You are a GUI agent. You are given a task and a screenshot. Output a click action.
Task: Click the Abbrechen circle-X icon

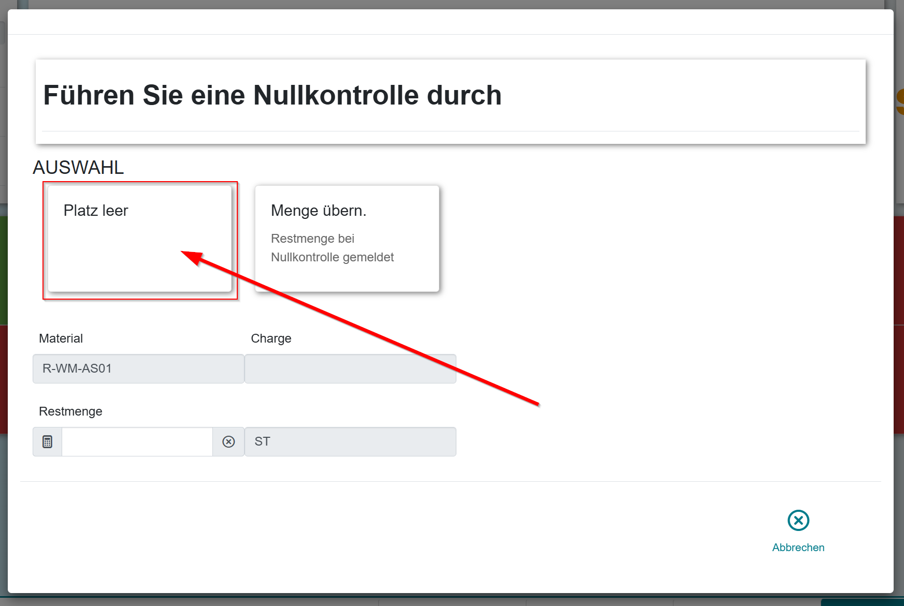(798, 520)
